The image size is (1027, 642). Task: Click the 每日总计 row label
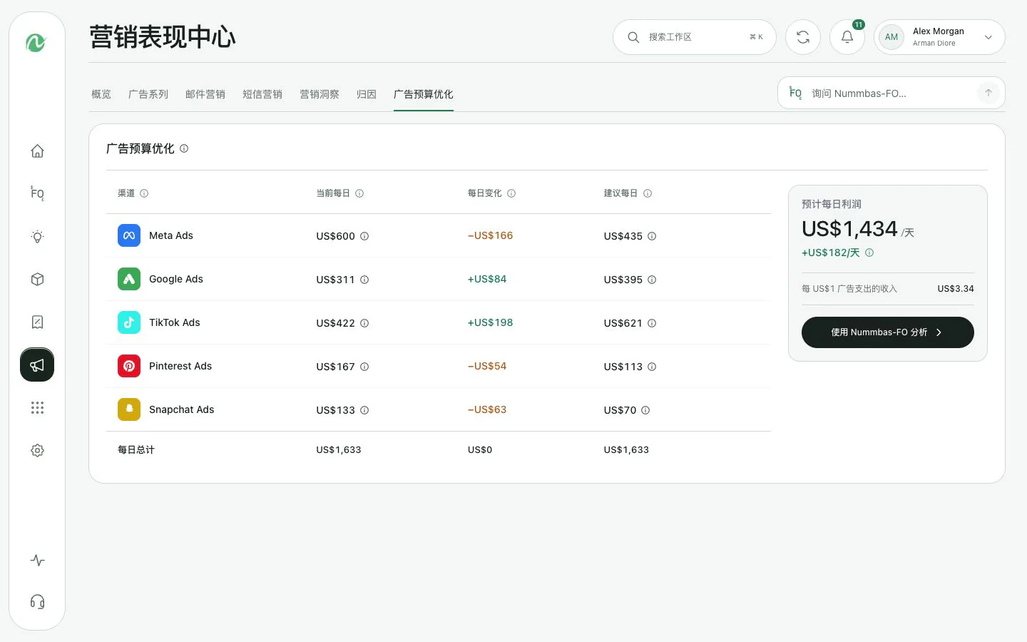click(x=136, y=450)
